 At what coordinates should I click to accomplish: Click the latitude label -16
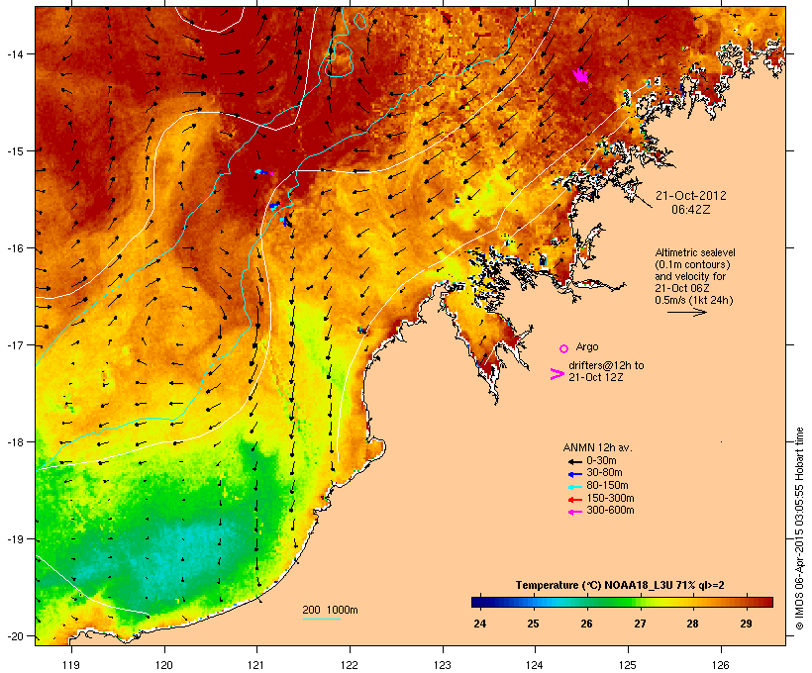pos(15,248)
